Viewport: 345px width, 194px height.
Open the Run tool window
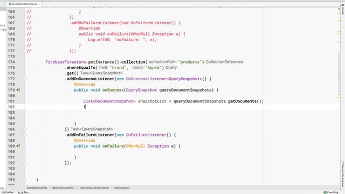coord(23,192)
